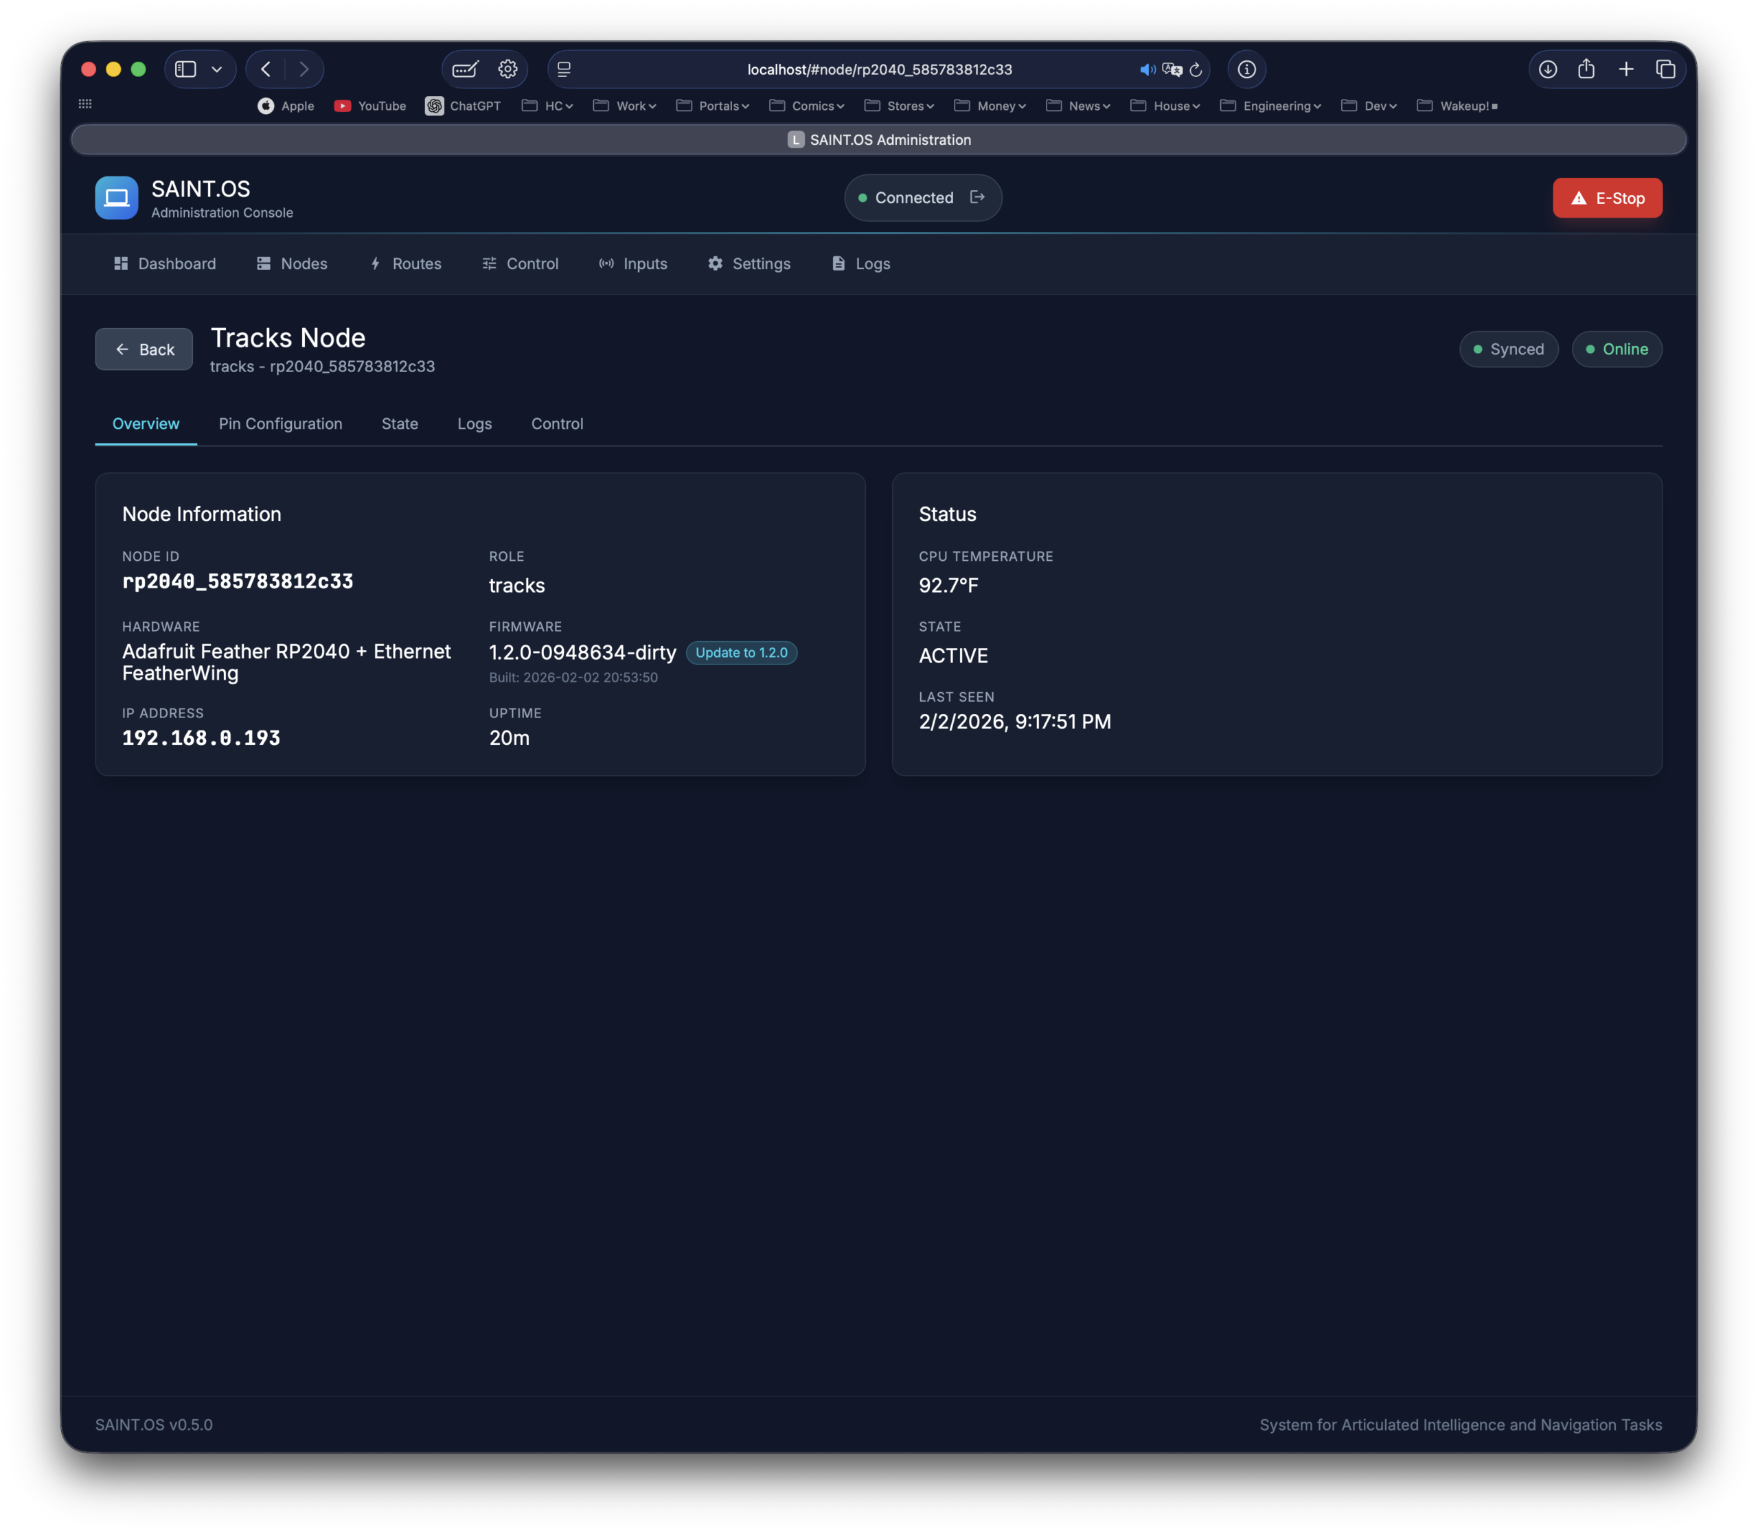Viewport: 1758px width, 1533px height.
Task: Switch to the State tab
Action: (x=400, y=424)
